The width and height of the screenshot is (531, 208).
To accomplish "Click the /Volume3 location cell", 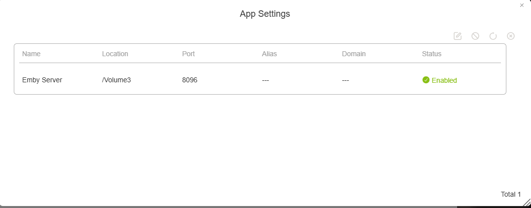I will tap(116, 80).
